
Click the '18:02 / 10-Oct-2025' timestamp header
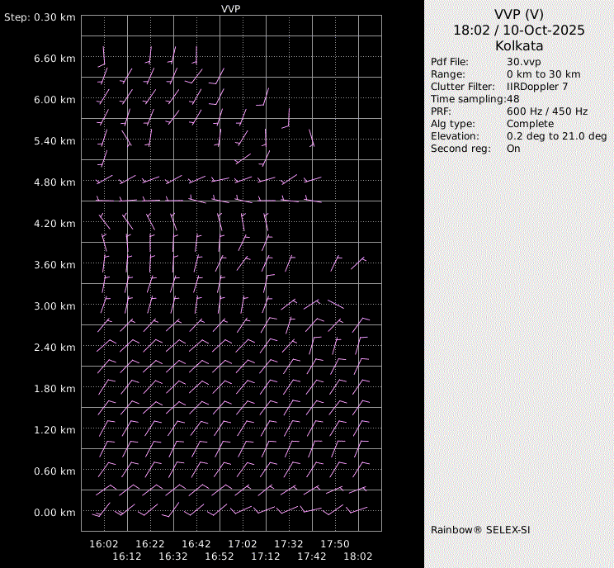coord(518,30)
